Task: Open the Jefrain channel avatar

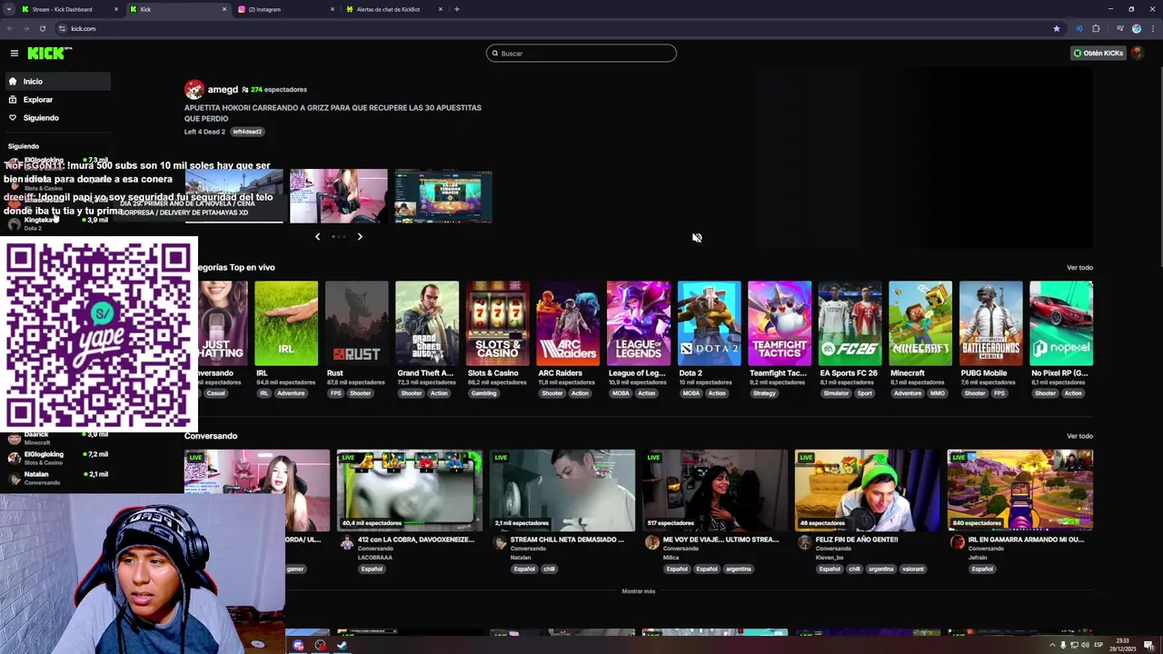Action: (957, 542)
